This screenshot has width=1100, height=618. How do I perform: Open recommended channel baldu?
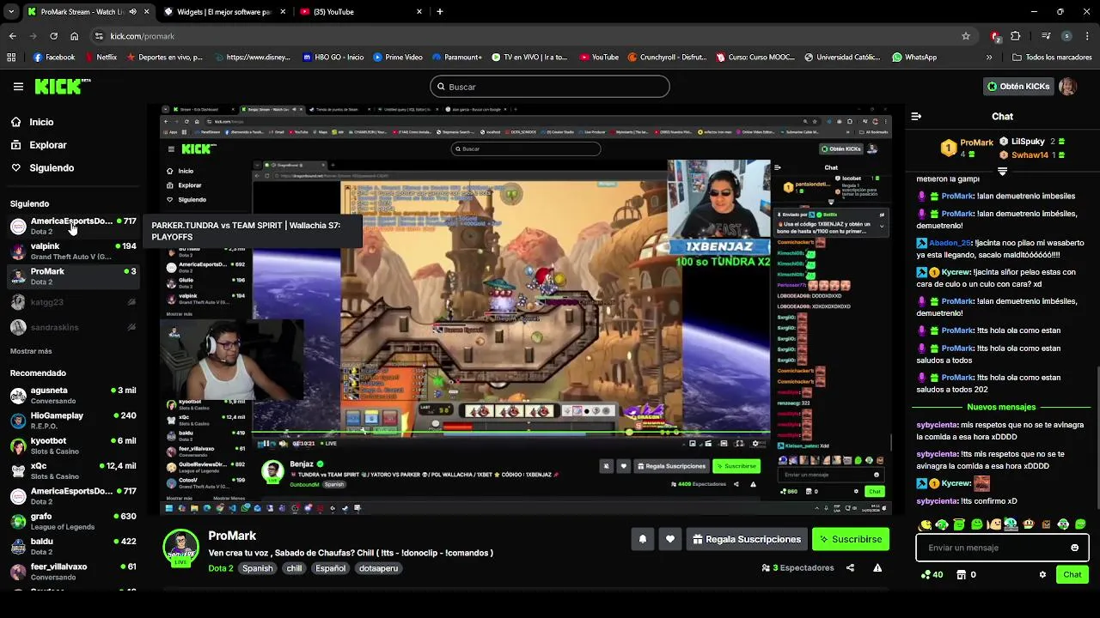tap(73, 546)
